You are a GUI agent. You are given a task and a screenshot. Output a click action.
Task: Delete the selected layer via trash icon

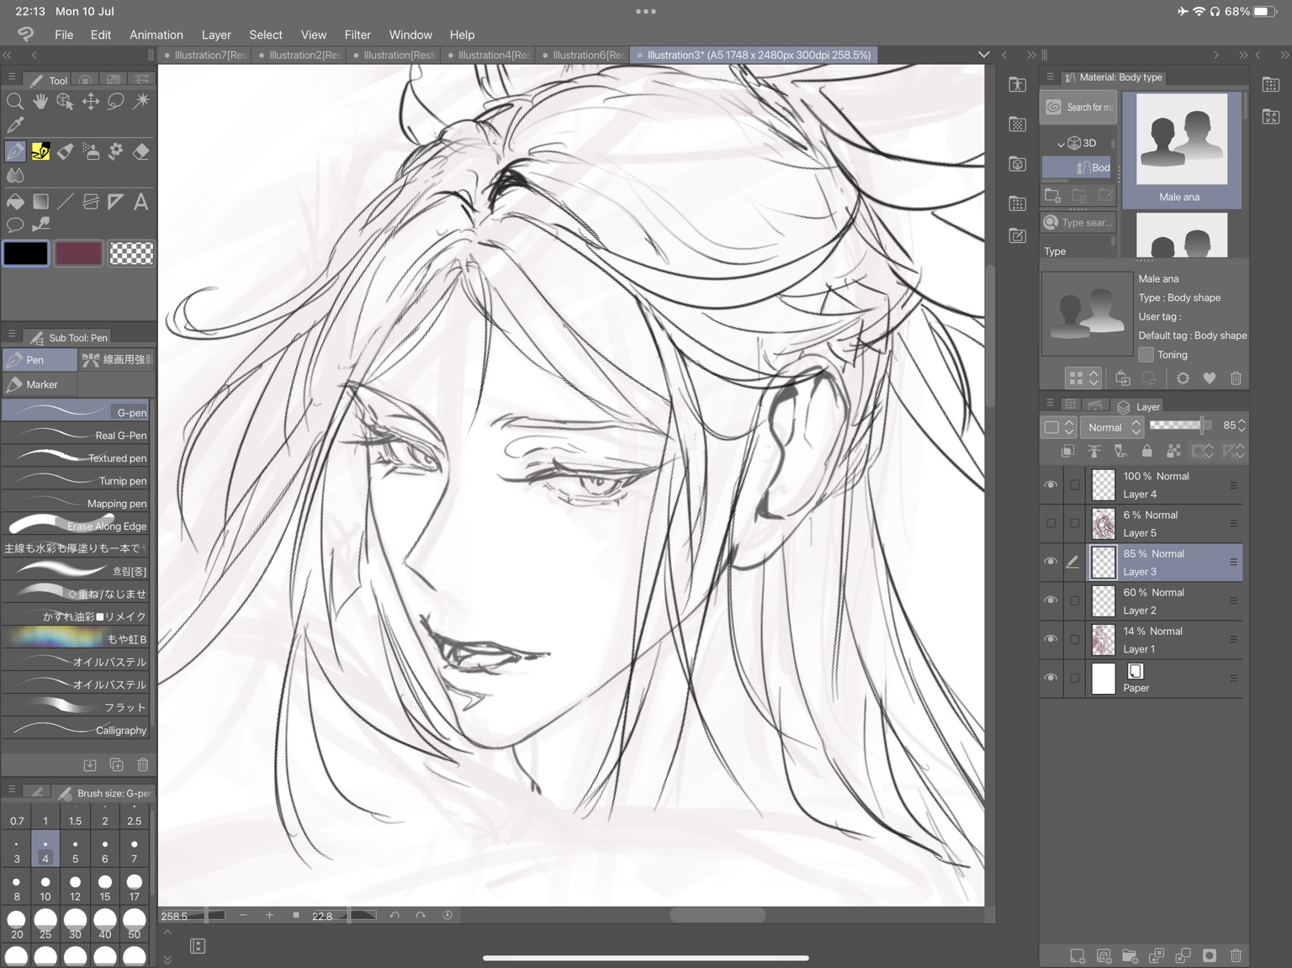coord(1236,955)
